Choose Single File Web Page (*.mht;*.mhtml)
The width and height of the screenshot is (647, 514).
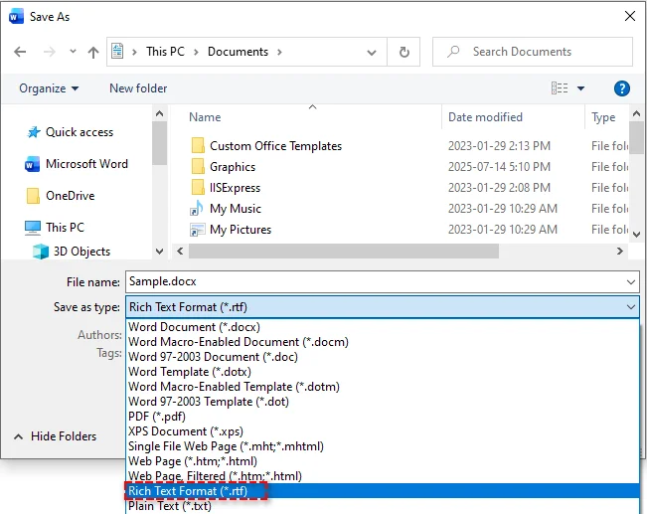pos(382,446)
